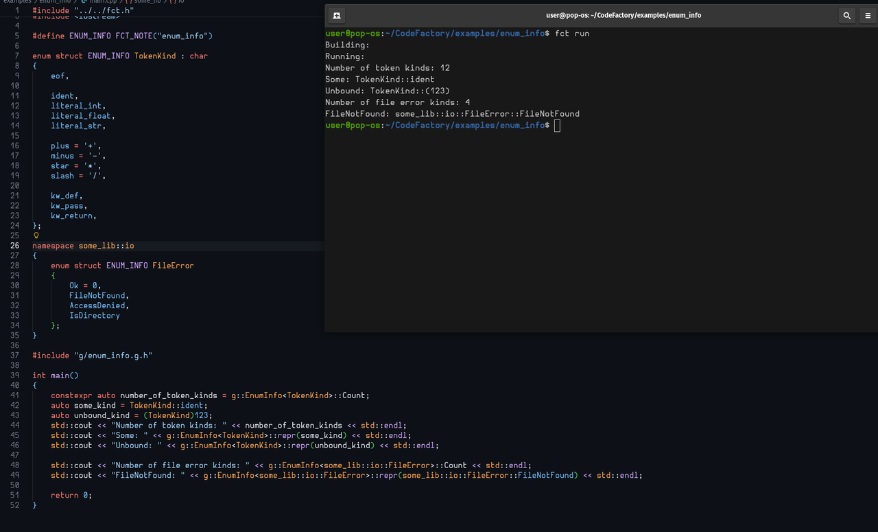Click the terminal cursor after the last prompt
Screen dimensions: 878x532
coord(557,126)
